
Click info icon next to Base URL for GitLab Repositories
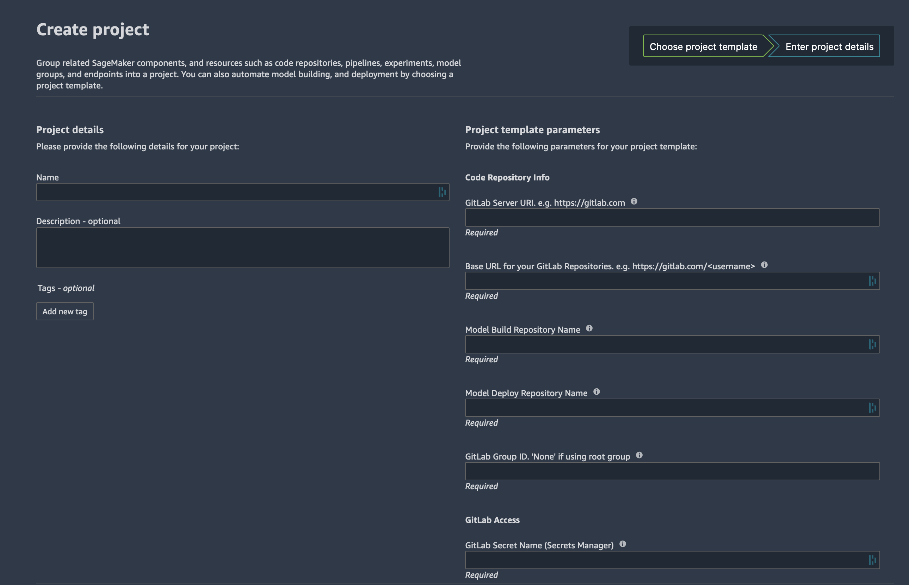(764, 265)
